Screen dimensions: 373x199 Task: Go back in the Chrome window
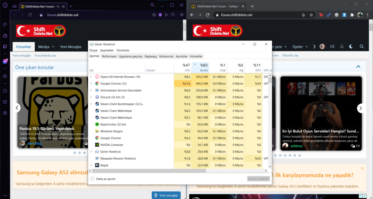(192, 15)
